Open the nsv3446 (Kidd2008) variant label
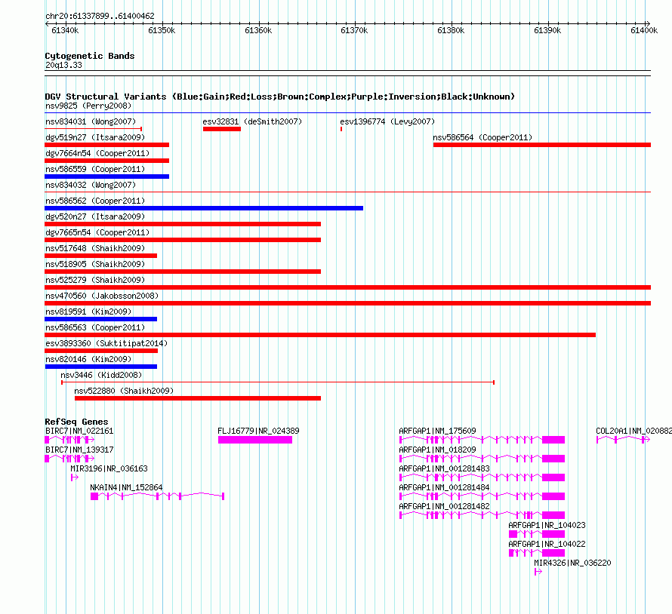Screen dimensions: 672x614 (x=101, y=375)
